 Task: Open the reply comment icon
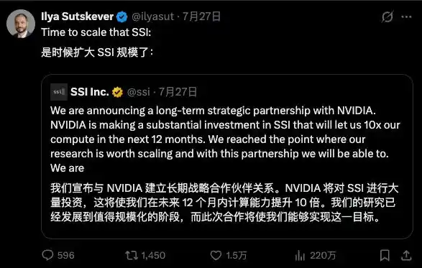47,255
